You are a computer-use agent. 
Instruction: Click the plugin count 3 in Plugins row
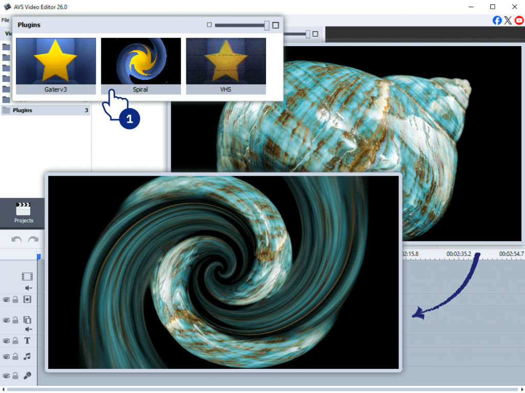(86, 110)
